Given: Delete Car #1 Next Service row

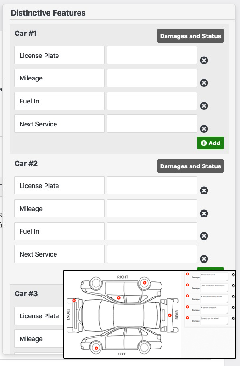Looking at the screenshot, I should [x=204, y=129].
